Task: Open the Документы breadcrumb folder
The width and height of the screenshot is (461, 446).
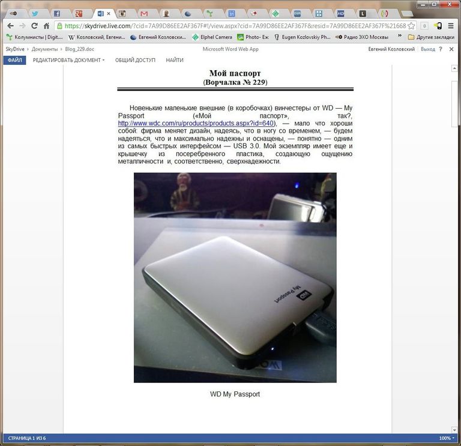Action: [x=44, y=49]
